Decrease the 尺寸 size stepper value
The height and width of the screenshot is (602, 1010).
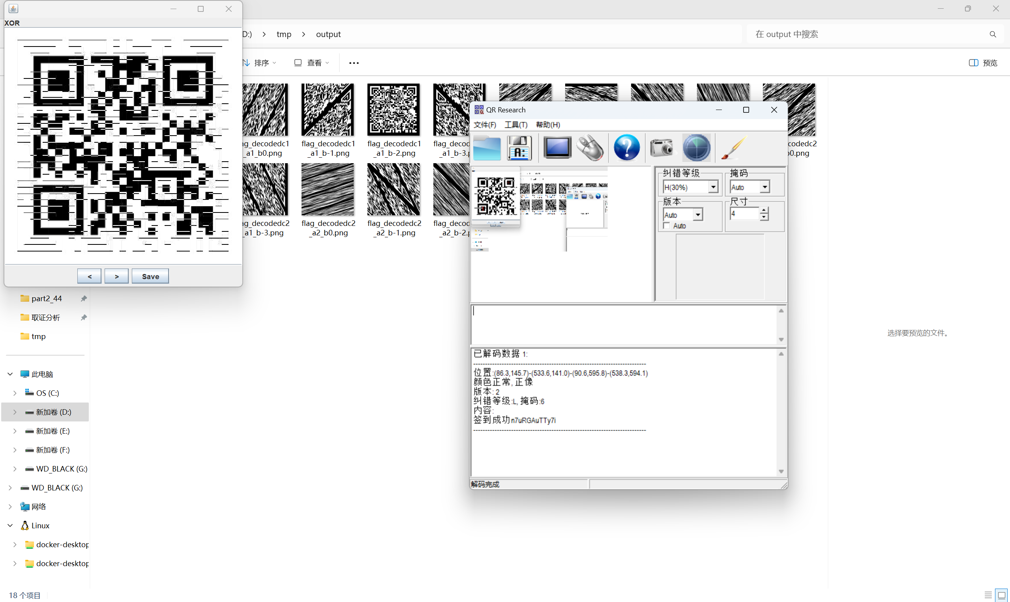764,217
